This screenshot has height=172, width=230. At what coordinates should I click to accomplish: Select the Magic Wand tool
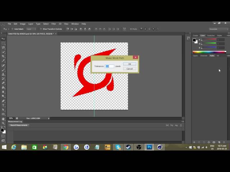tap(3, 52)
